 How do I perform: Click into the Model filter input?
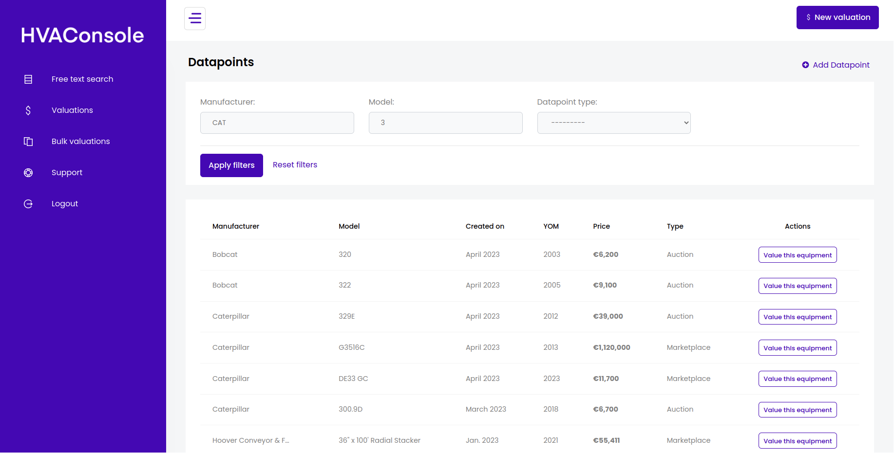tap(445, 123)
